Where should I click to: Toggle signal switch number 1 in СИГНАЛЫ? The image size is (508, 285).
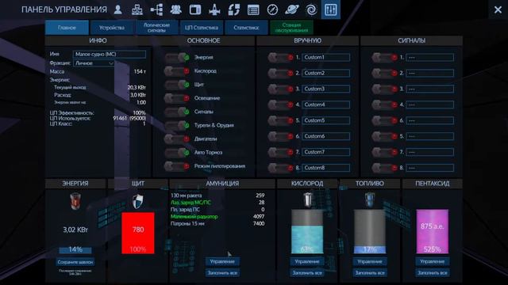point(384,58)
